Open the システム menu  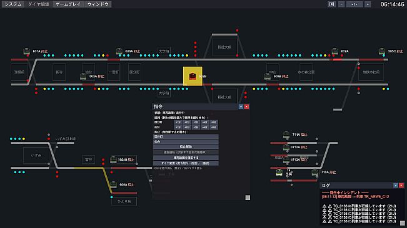[13, 4]
